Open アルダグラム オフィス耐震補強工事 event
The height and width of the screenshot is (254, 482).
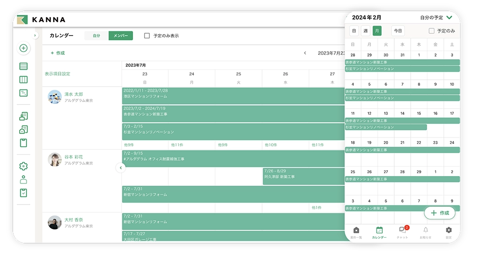tap(233, 159)
